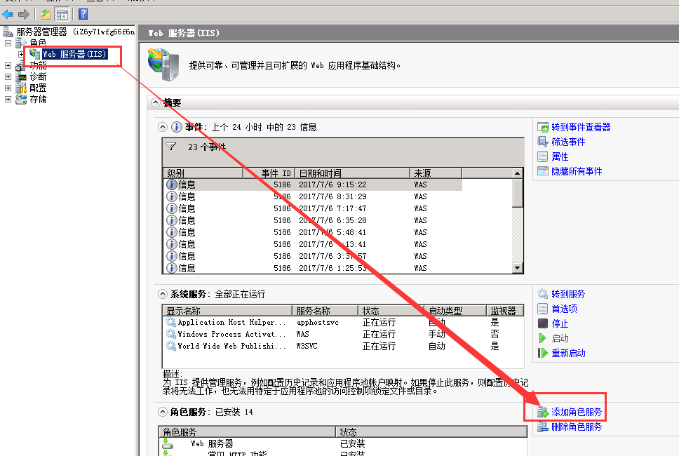This screenshot has width=679, height=456.
Task: Click the 转到事件查看器 icon
Action: 543,127
